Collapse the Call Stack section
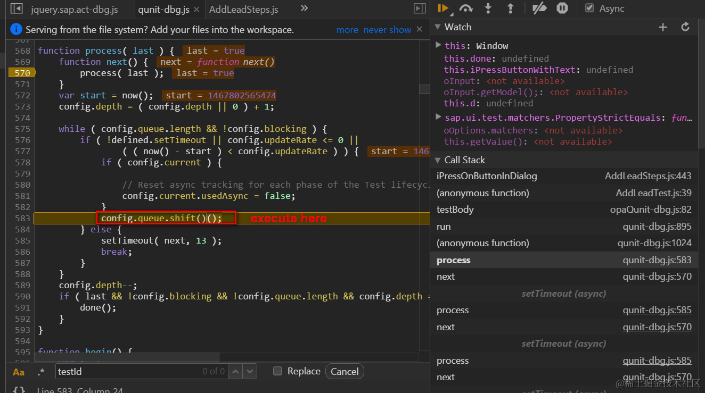 click(x=438, y=160)
